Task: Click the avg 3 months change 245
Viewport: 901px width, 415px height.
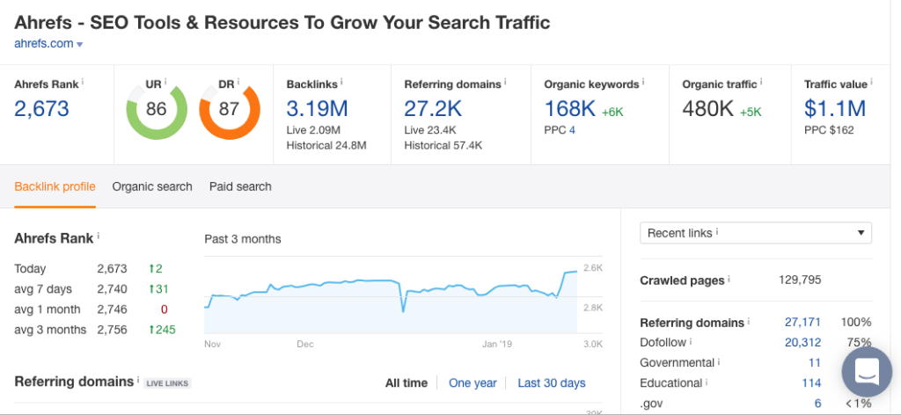Action: coord(162,330)
